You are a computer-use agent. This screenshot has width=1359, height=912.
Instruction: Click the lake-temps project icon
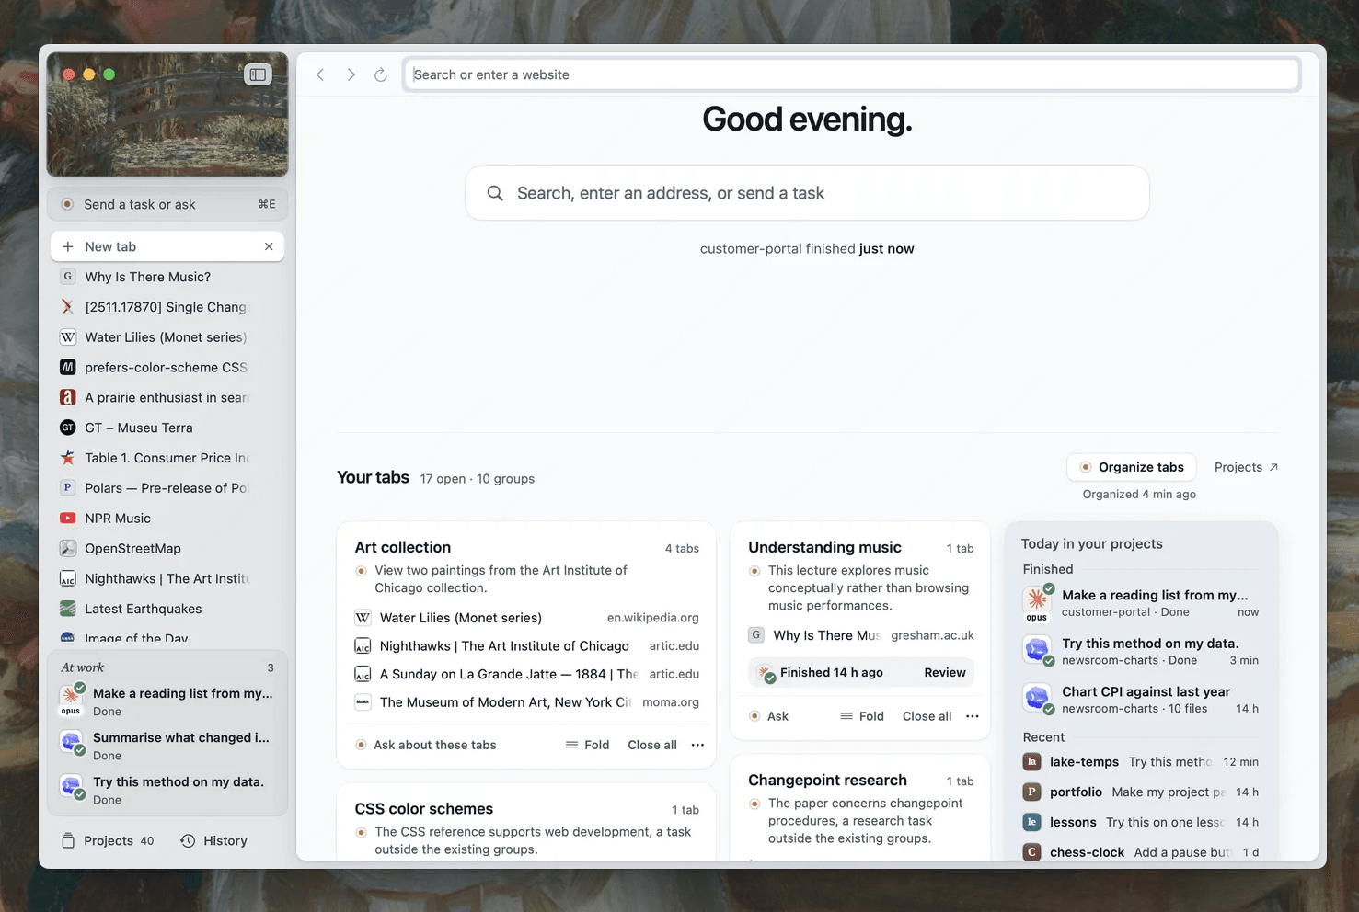(1032, 761)
